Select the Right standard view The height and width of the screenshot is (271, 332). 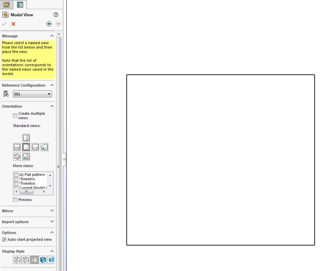point(35,147)
